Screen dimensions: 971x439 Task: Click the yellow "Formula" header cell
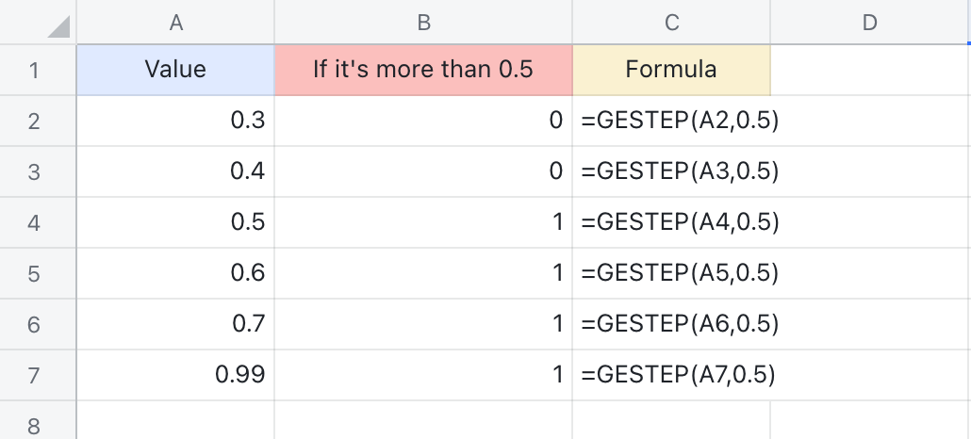[x=671, y=70]
